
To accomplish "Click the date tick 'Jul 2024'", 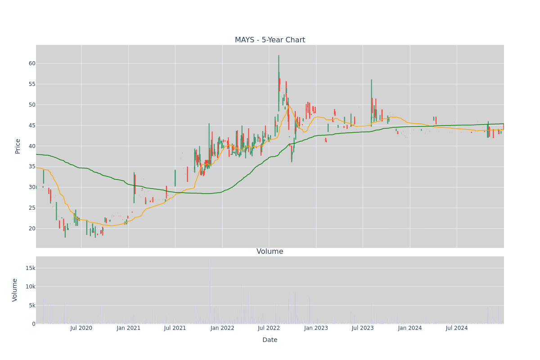I will [457, 328].
